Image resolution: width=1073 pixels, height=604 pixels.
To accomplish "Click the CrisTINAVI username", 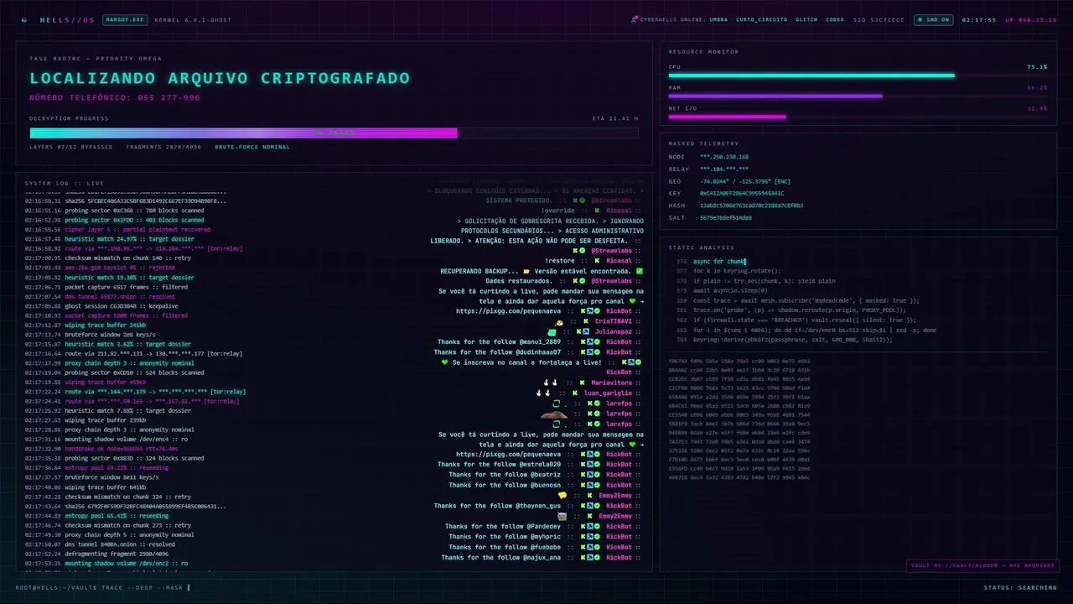I will [x=614, y=321].
